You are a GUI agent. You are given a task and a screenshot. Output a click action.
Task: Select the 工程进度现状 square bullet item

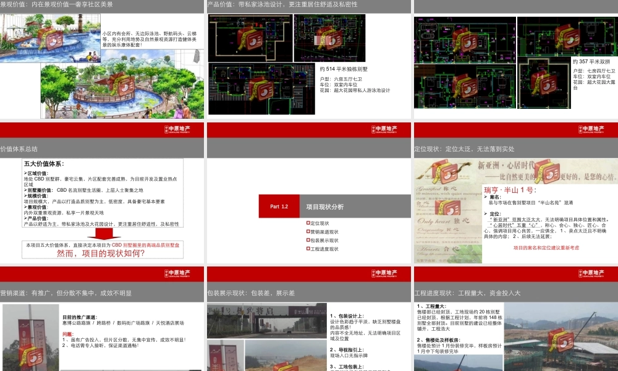click(x=323, y=249)
